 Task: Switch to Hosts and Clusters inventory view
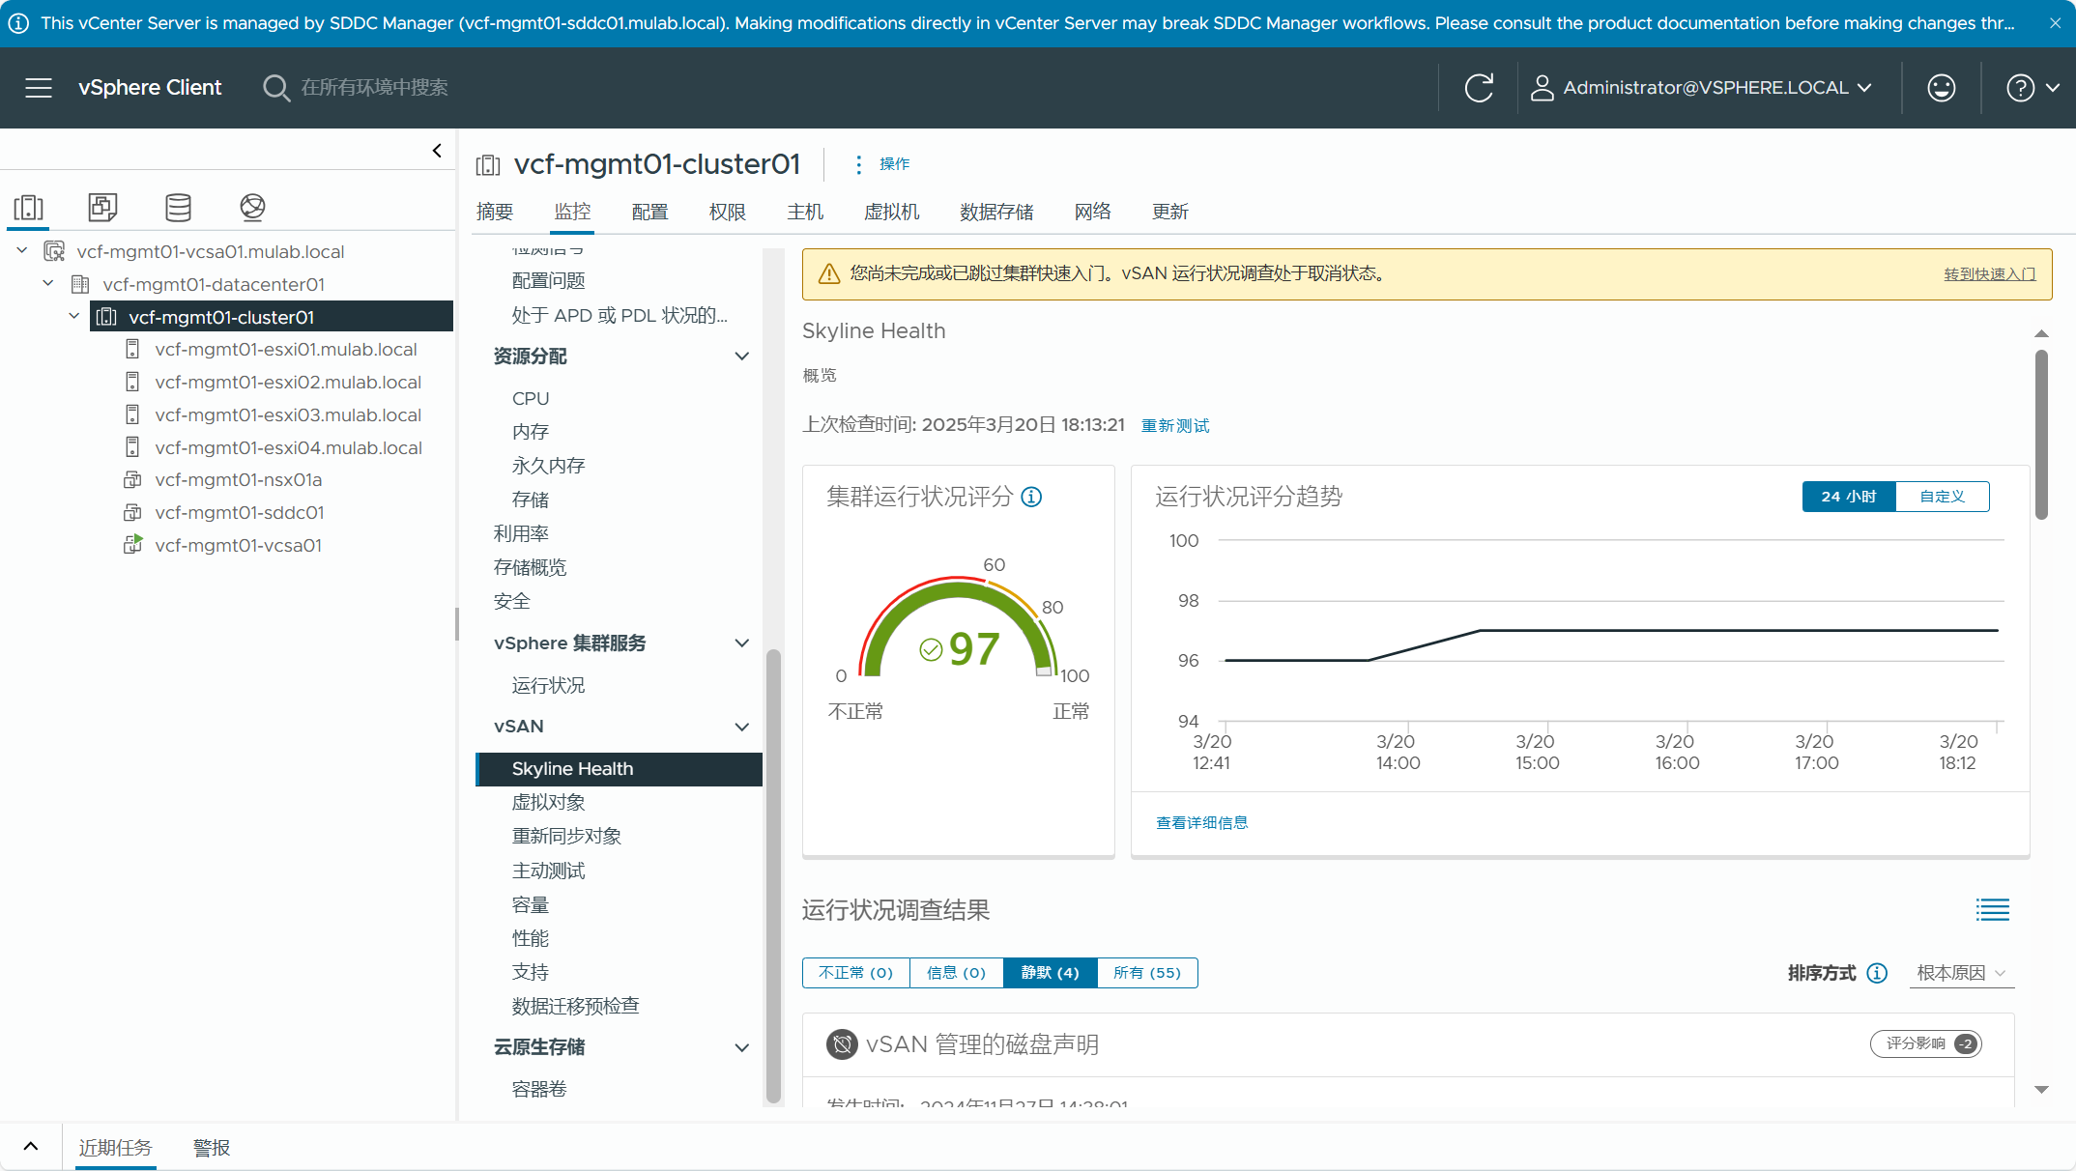click(x=28, y=207)
